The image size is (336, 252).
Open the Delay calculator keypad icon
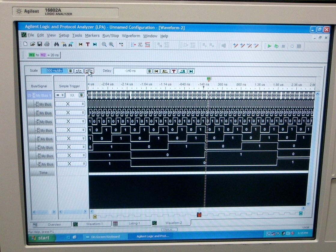tap(150, 71)
